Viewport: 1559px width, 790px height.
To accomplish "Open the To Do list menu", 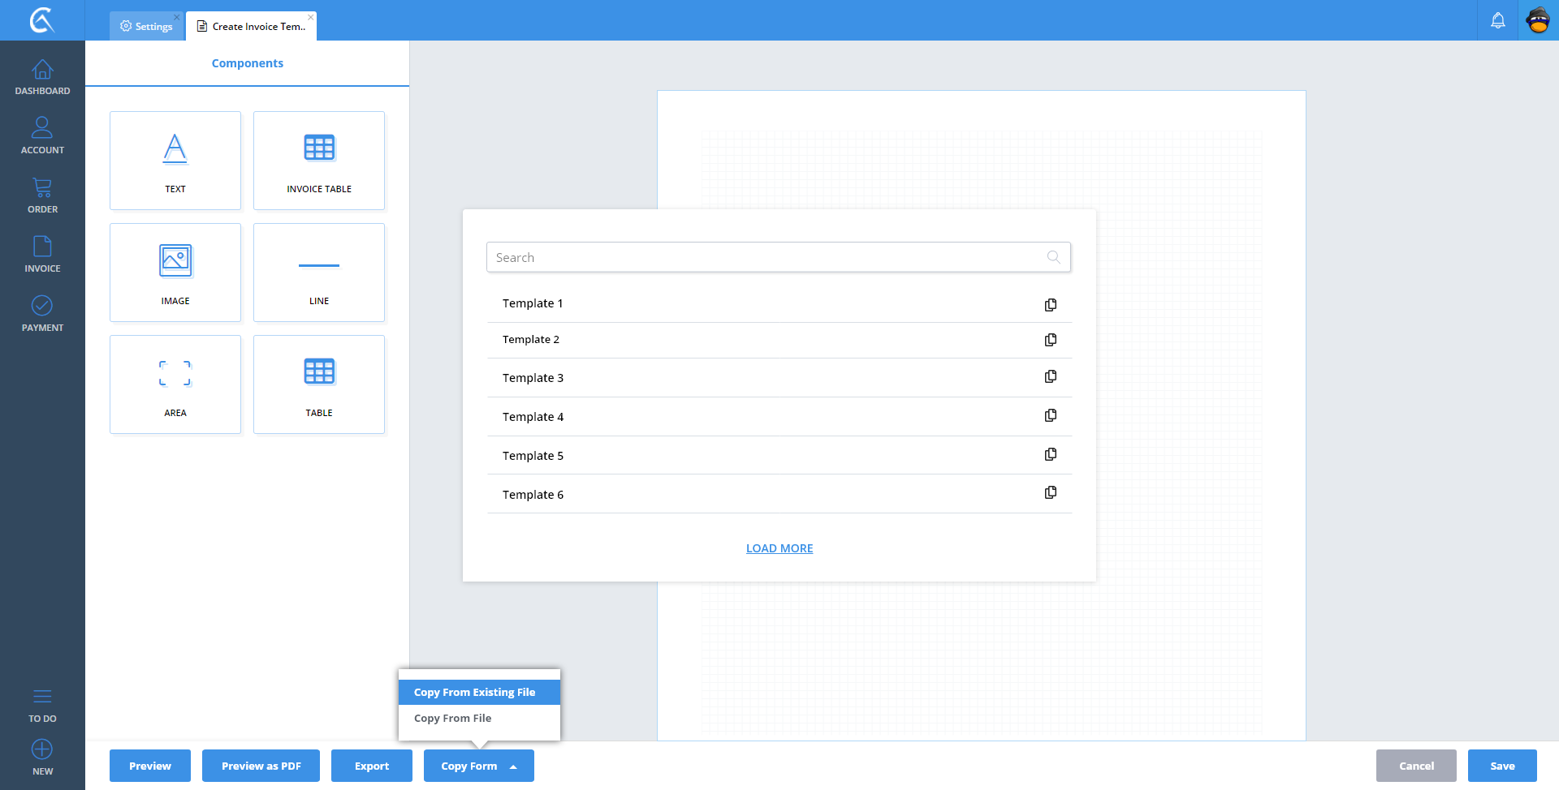I will (42, 704).
